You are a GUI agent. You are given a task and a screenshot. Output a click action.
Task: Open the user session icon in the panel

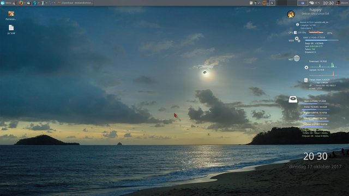[x=338, y=3]
